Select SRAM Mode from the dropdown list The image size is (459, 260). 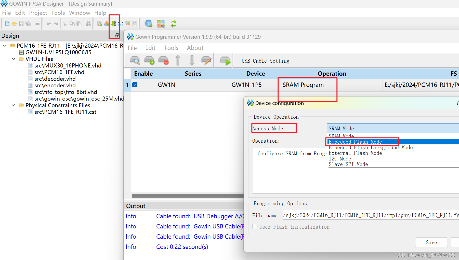[393, 136]
